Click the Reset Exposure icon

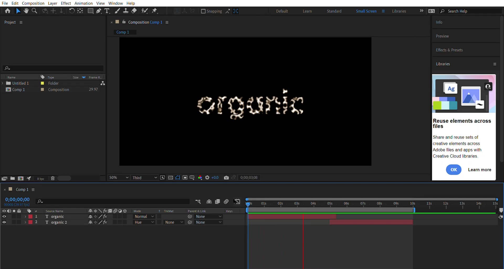207,178
